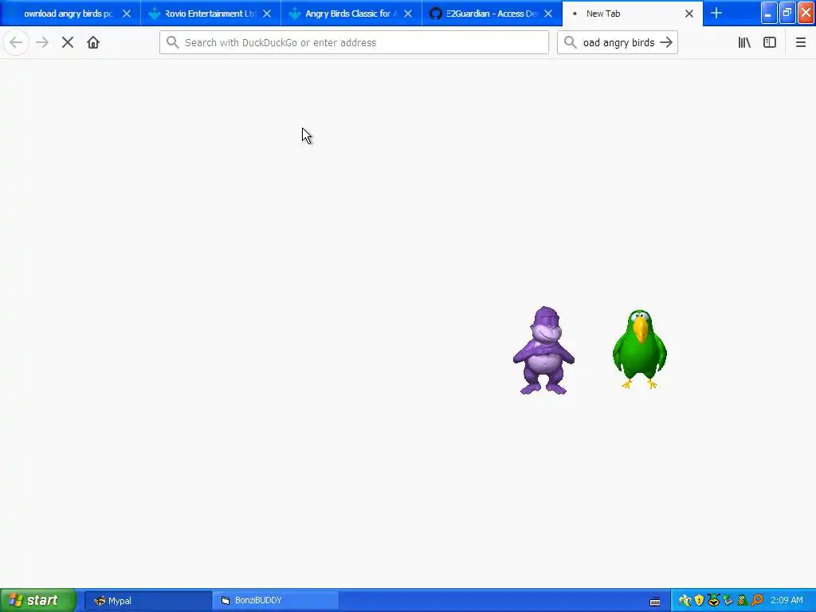
Task: Submit search with the arrow button
Action: pos(666,42)
